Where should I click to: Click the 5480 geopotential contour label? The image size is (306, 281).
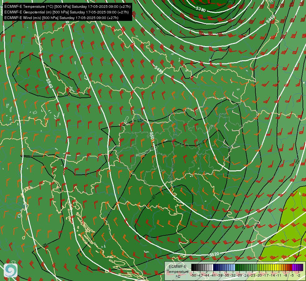(159, 70)
